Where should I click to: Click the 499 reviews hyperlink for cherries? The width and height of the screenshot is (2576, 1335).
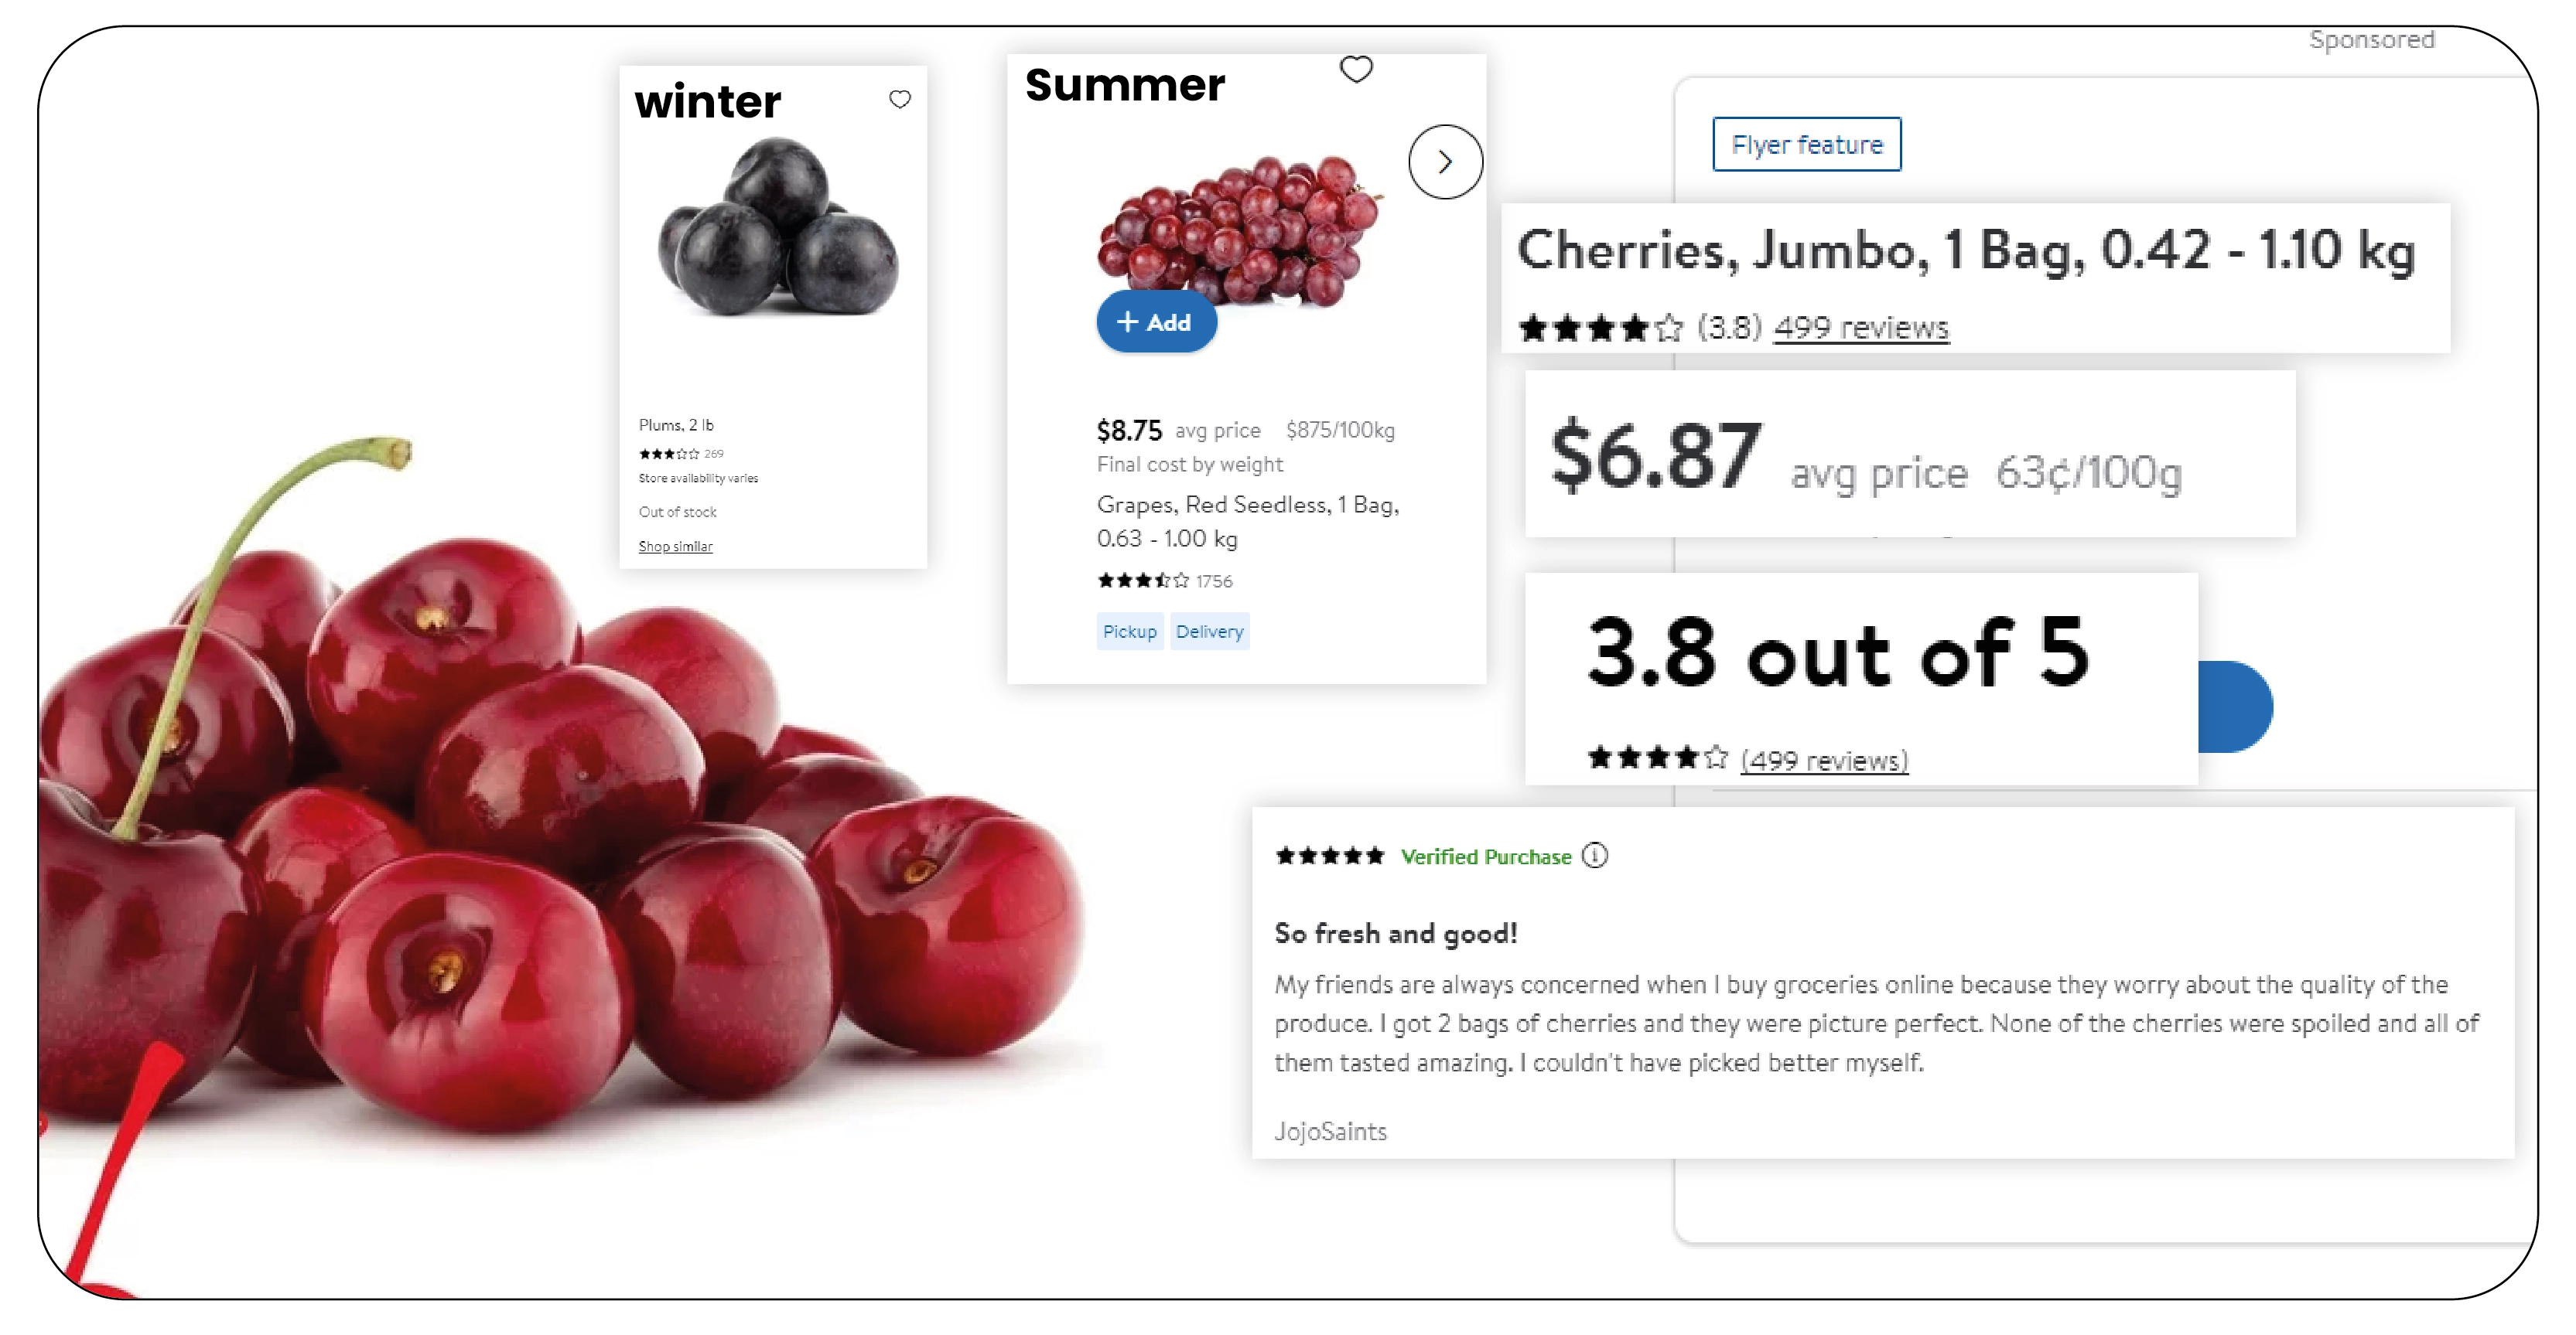[x=1859, y=325]
